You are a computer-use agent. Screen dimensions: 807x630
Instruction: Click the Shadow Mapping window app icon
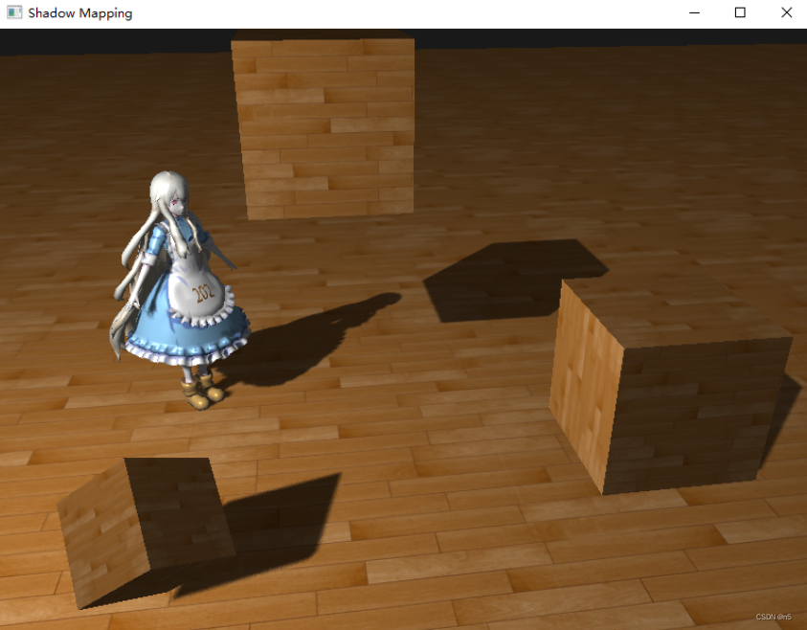[x=14, y=12]
